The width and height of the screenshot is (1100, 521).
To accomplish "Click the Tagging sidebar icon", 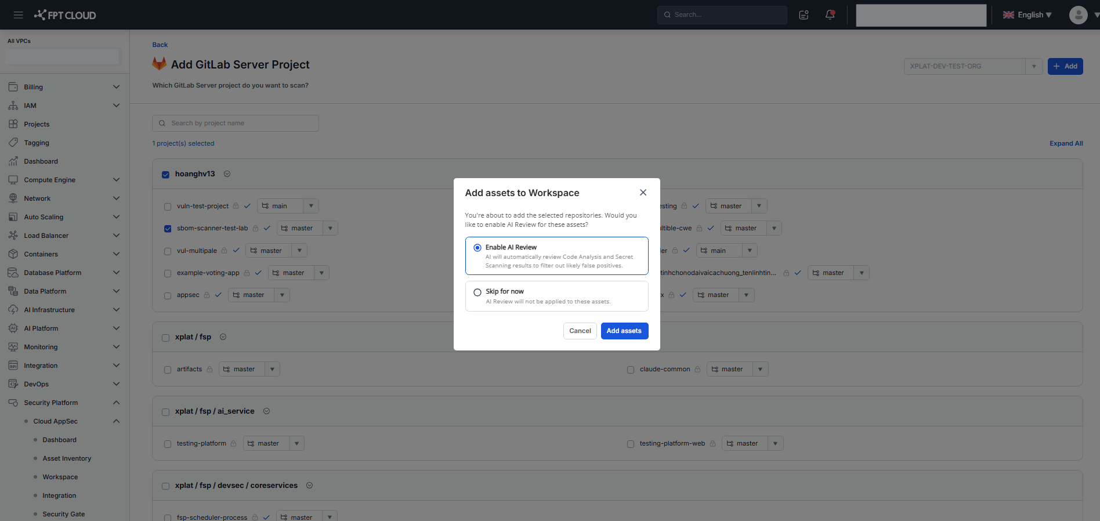I will [13, 143].
